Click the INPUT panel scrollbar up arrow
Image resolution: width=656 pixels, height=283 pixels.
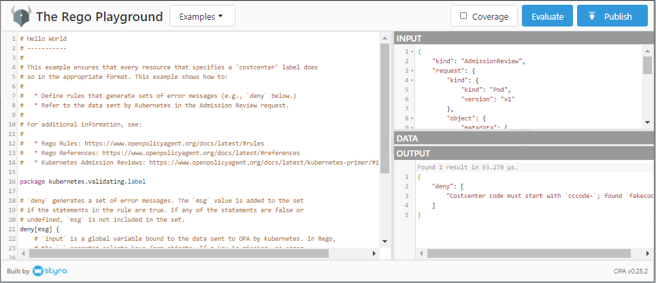pos(647,50)
